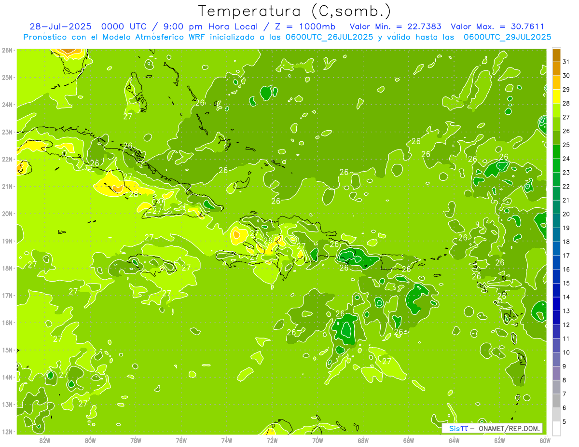Image resolution: width=579 pixels, height=447 pixels.
Task: Pick the gray swatch between 6 and 7
Action: click(556, 401)
